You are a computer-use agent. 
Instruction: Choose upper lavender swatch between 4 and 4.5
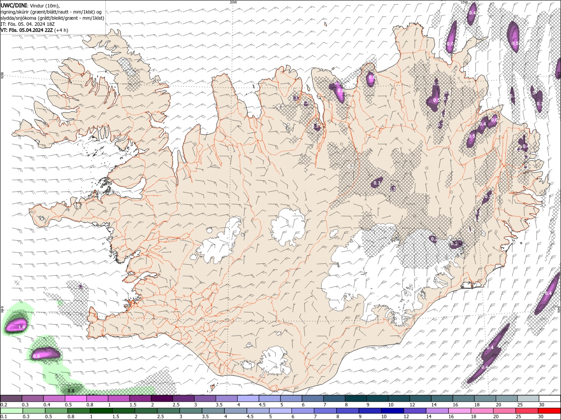click(x=248, y=399)
